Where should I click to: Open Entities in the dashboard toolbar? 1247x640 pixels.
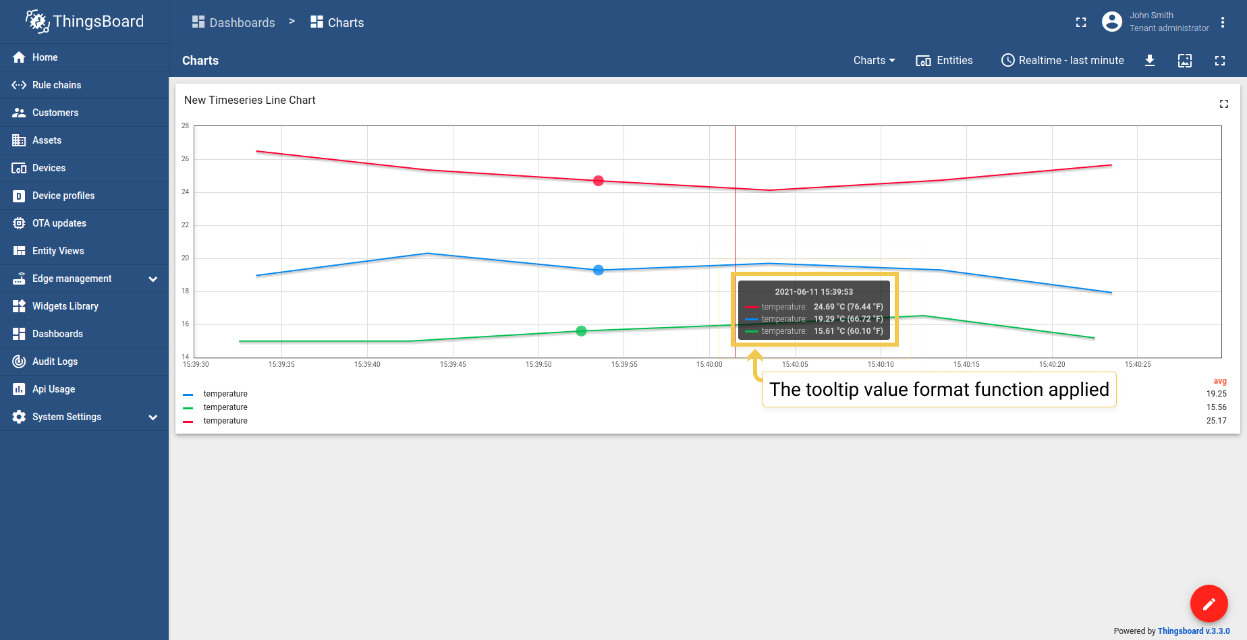coord(944,61)
